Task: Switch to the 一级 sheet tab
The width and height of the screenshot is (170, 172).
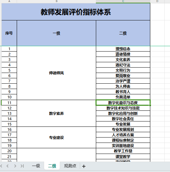Action: pyautogui.click(x=36, y=166)
